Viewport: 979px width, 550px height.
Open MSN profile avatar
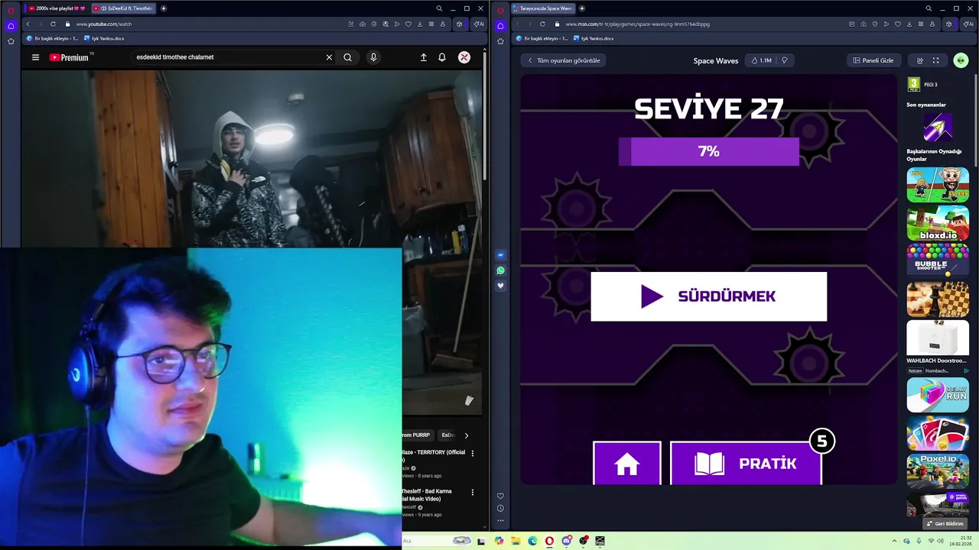961,60
